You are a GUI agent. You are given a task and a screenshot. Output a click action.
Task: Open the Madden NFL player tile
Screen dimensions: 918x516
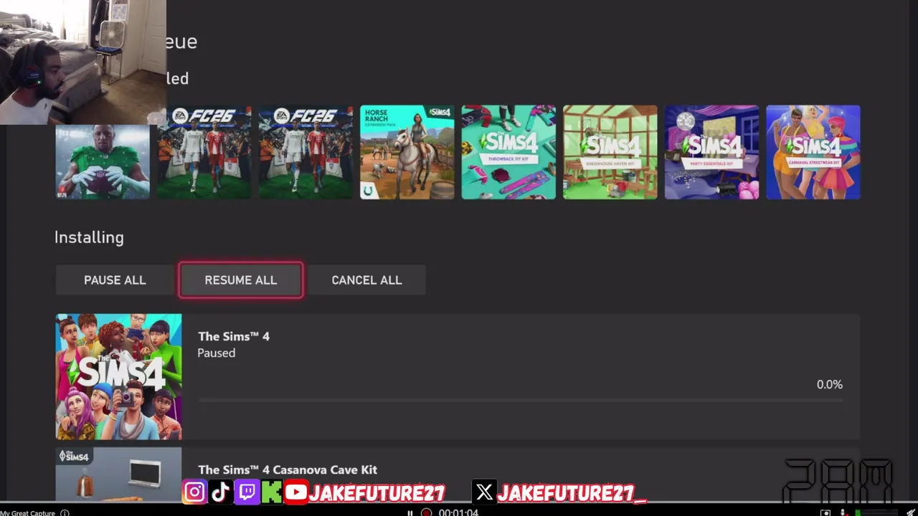point(103,161)
